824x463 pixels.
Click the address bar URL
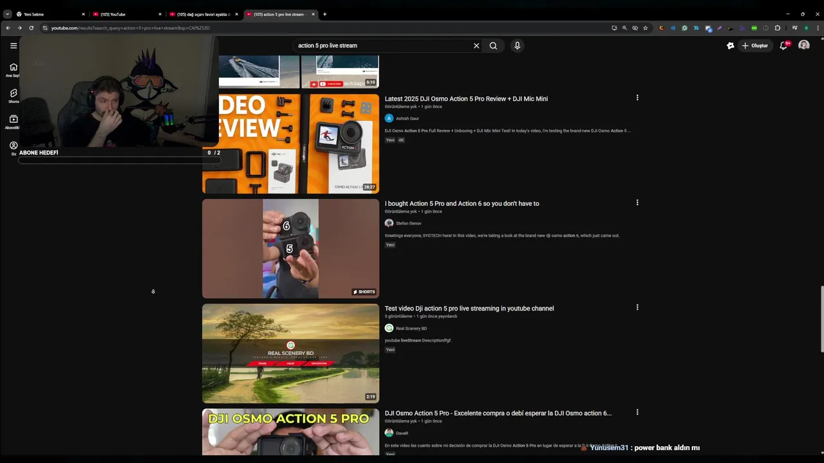131,28
